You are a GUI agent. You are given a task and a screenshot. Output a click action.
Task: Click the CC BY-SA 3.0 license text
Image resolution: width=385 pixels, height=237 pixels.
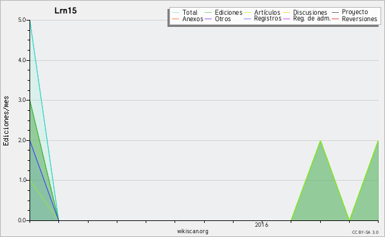coord(365,232)
